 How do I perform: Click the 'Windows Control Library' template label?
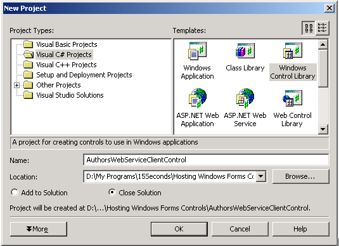point(293,72)
